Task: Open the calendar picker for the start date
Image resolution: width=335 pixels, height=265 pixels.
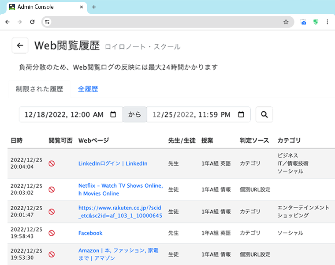Action: pyautogui.click(x=113, y=114)
